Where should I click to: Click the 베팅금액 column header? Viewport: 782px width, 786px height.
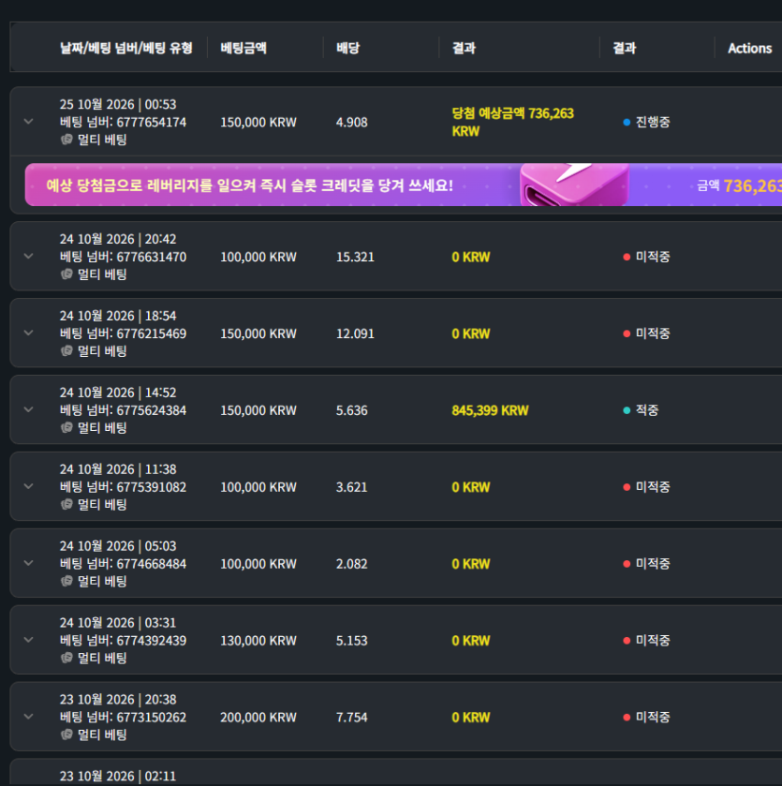click(x=243, y=48)
